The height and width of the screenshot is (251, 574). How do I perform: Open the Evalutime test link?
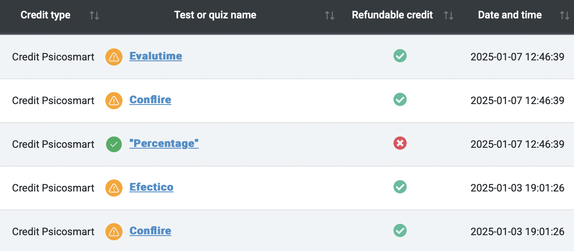click(x=156, y=56)
